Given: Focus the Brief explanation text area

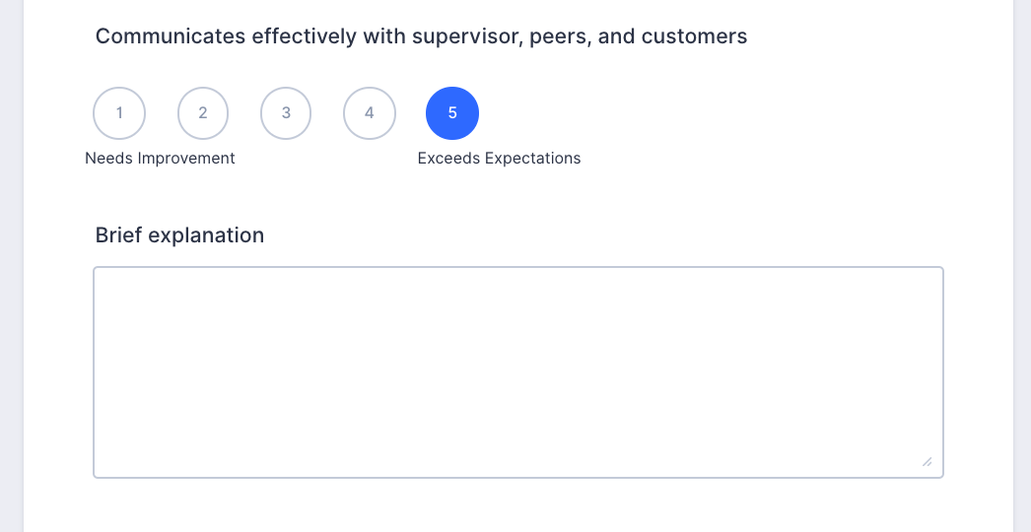Looking at the screenshot, I should point(518,372).
